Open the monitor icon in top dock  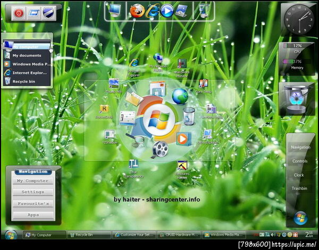click(x=115, y=11)
